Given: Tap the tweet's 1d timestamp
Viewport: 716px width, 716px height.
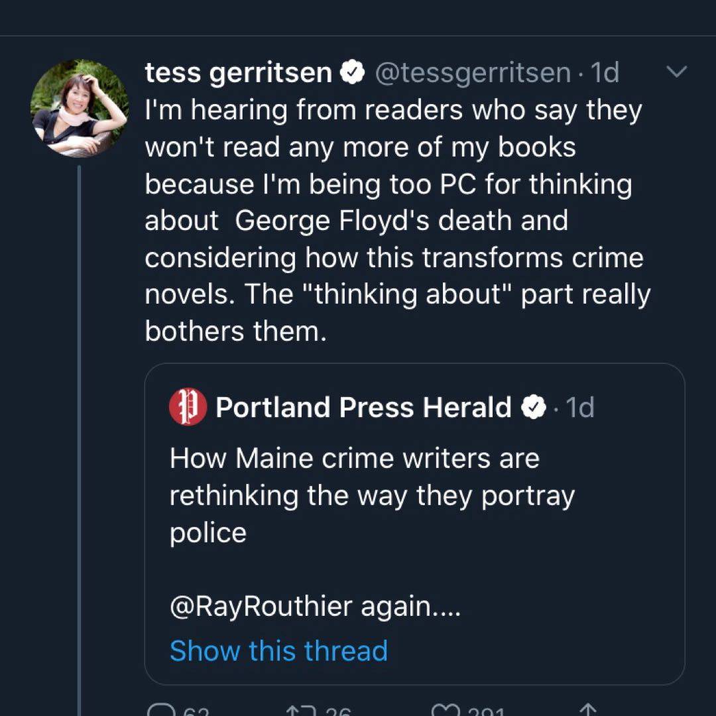Looking at the screenshot, I should (x=603, y=72).
